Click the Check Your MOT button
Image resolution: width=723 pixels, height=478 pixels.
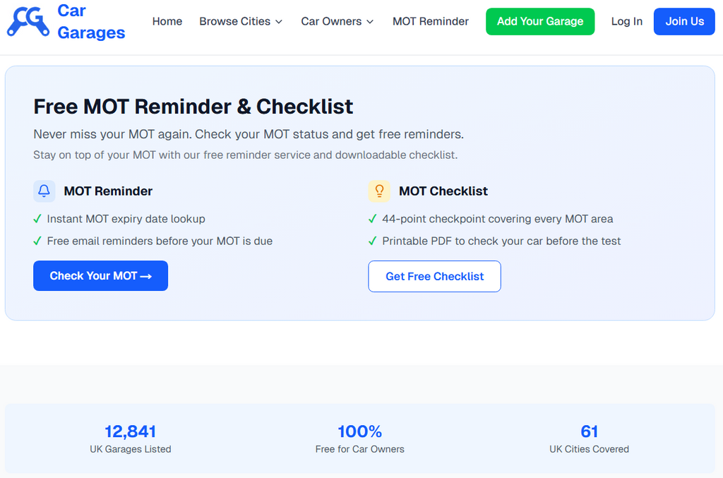click(x=100, y=276)
